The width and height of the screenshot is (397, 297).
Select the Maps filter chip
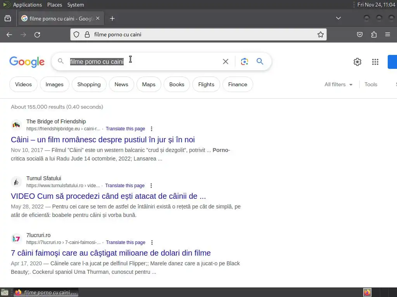148,84
